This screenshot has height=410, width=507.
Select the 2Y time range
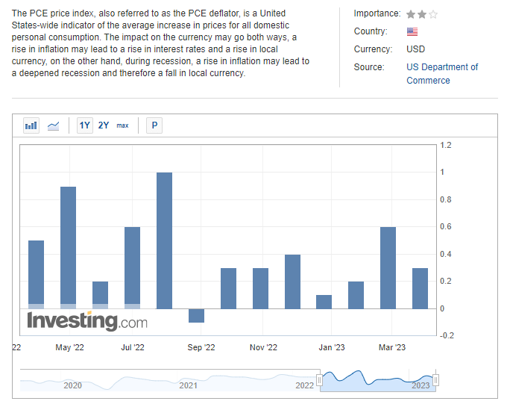tap(104, 125)
